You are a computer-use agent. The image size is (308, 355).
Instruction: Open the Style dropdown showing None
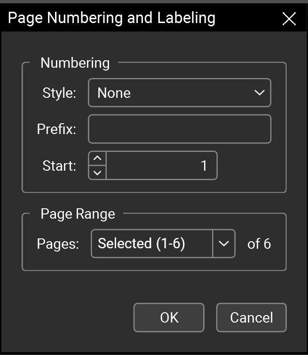click(x=179, y=93)
